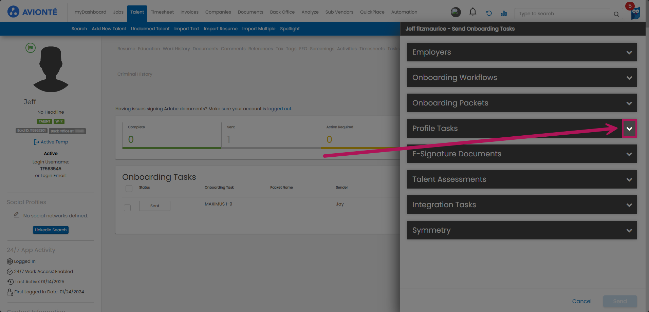Viewport: 649px width, 312px height.
Task: Click Unclaimed Talent
Action: pyautogui.click(x=150, y=28)
